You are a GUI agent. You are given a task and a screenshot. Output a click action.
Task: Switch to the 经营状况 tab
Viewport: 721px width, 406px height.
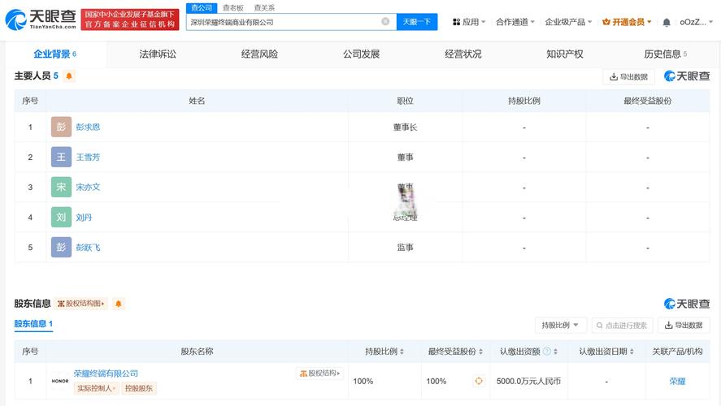(463, 54)
